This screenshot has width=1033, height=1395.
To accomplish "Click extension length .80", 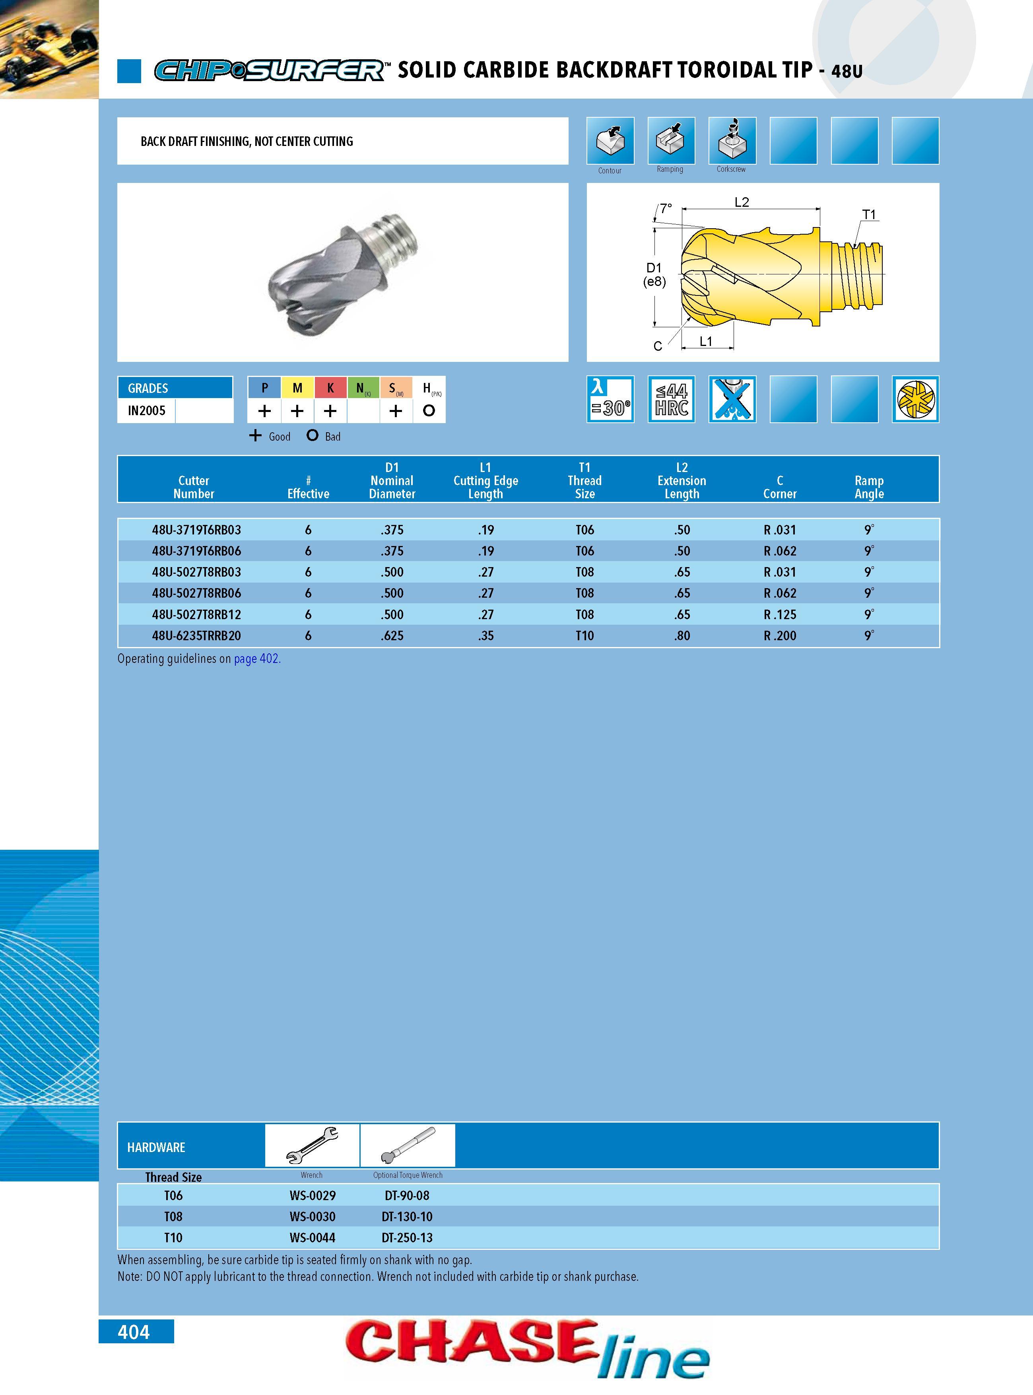I will pos(682,636).
